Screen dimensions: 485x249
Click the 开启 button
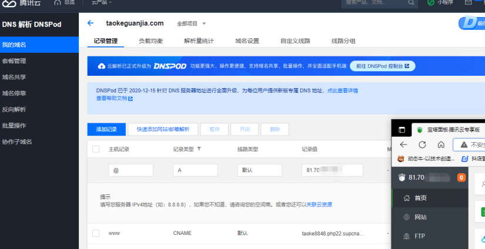click(x=245, y=129)
